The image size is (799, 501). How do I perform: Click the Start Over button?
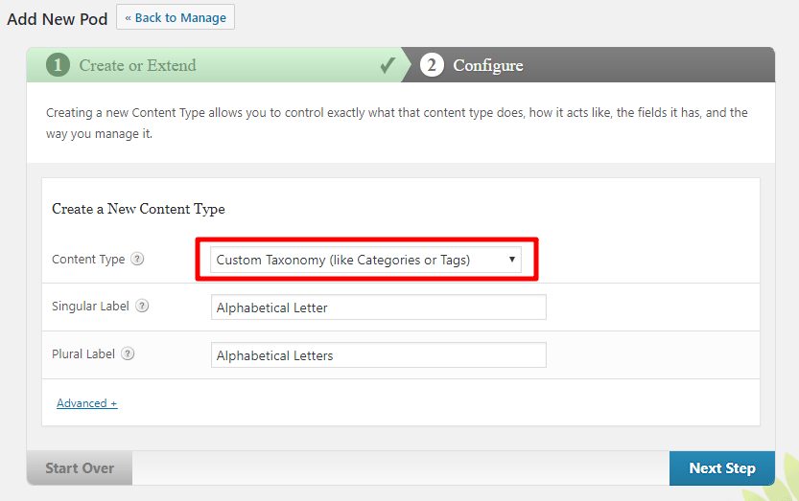80,467
